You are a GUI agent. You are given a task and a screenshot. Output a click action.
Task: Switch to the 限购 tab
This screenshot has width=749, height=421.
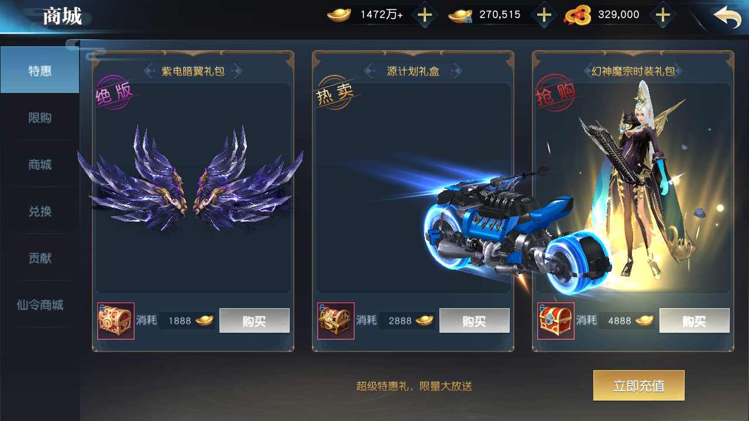click(40, 118)
